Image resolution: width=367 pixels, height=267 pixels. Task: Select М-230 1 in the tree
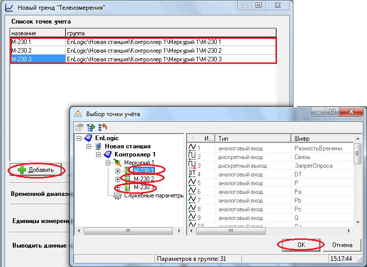click(144, 170)
